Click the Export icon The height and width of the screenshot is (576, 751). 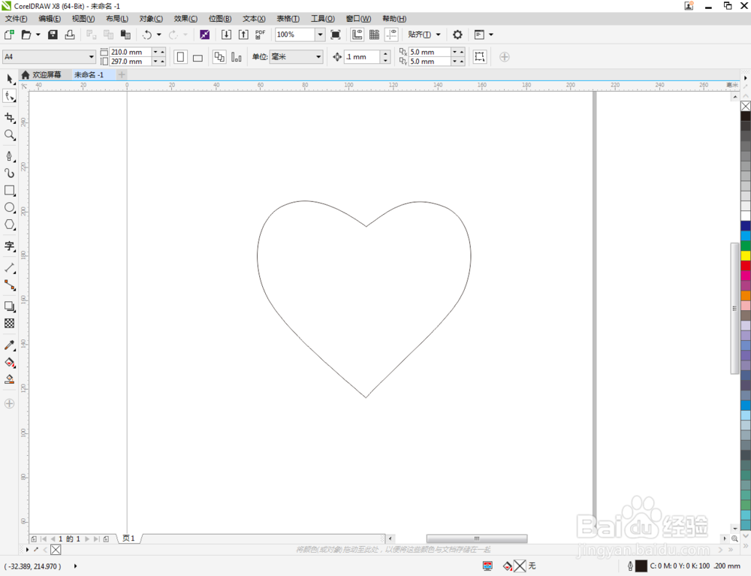(x=243, y=35)
